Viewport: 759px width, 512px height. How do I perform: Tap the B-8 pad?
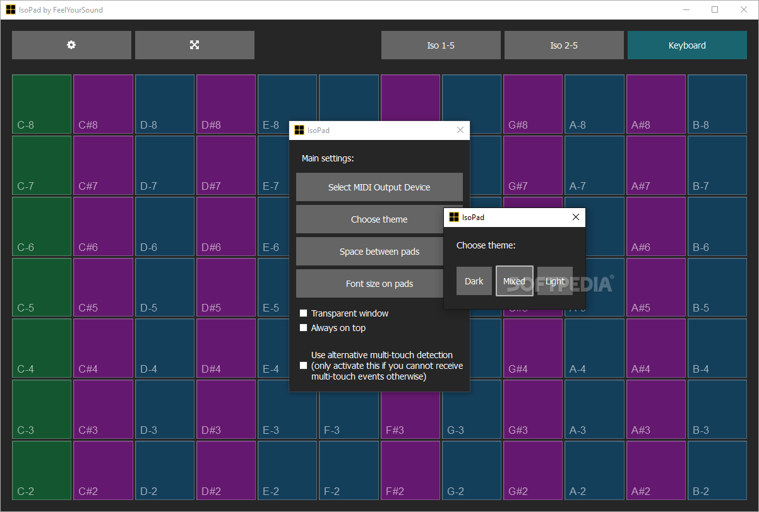point(717,104)
